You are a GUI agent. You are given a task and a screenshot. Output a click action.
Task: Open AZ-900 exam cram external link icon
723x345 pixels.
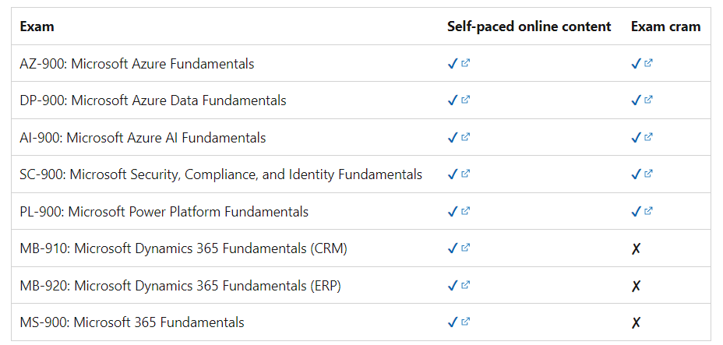pos(649,64)
